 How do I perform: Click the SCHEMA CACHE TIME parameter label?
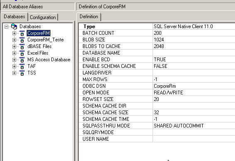tap(106, 119)
